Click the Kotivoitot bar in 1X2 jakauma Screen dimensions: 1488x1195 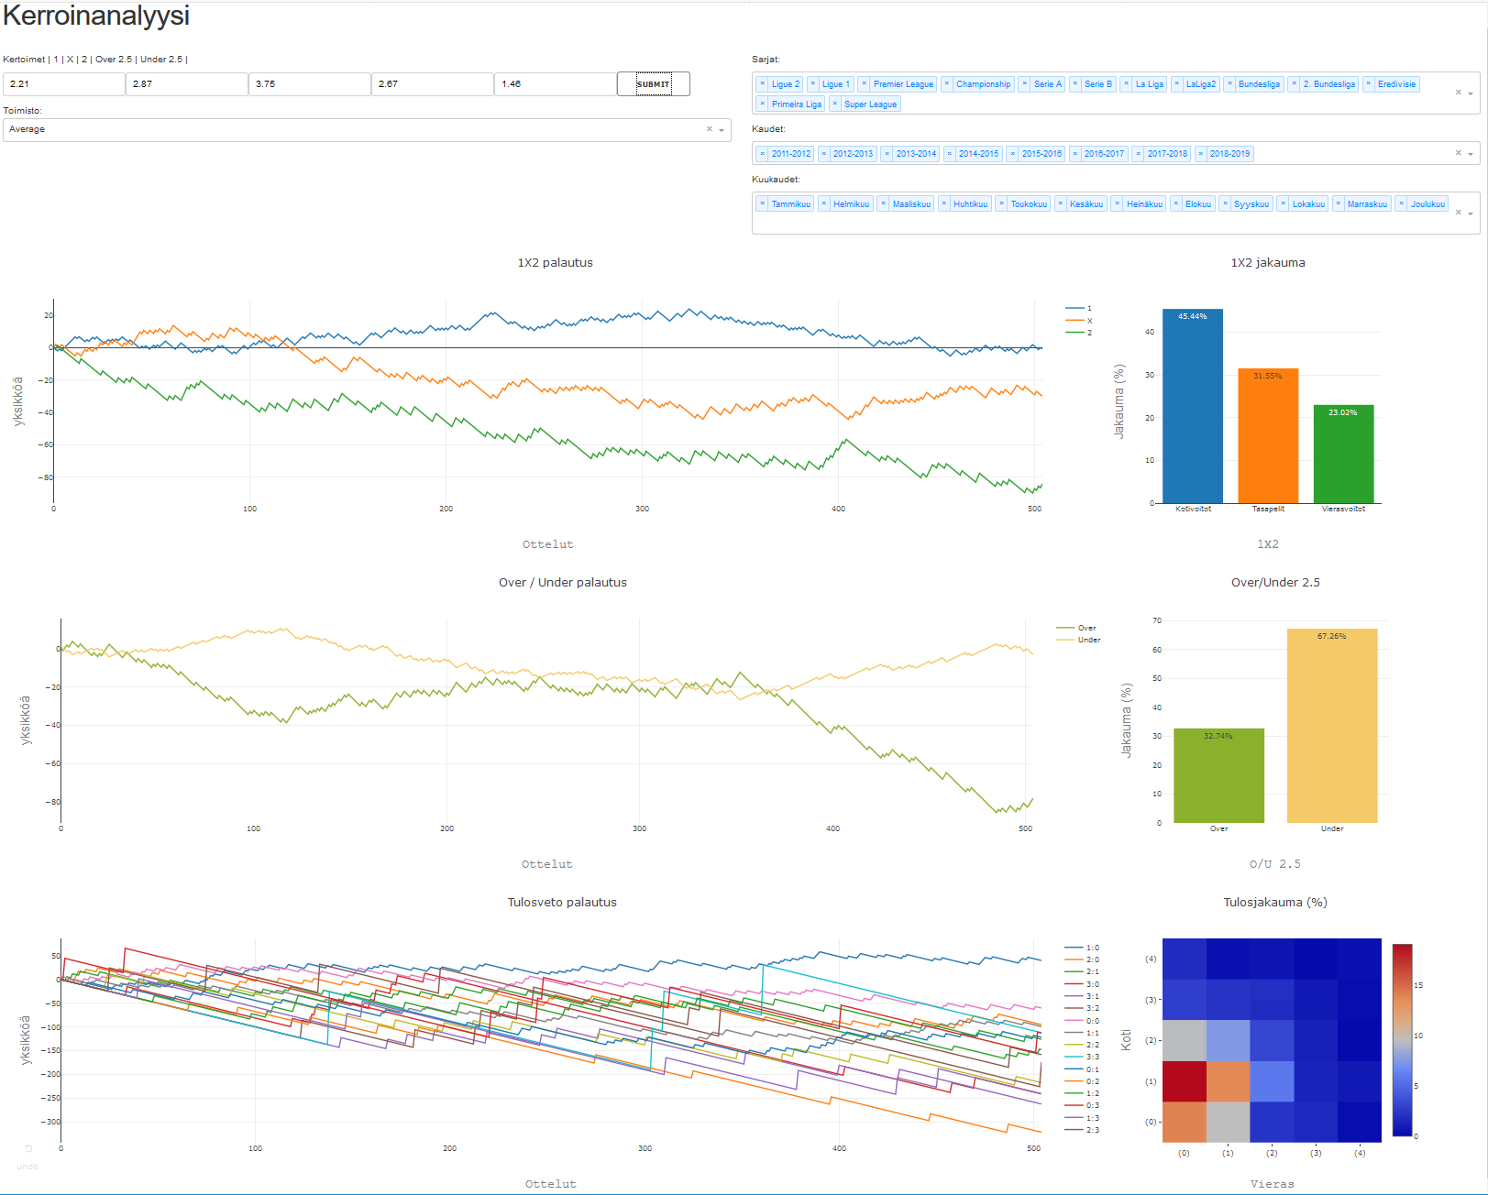point(1192,406)
